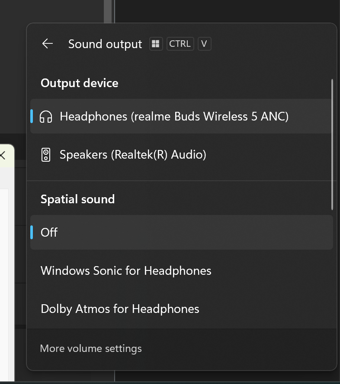
Task: Click the blue selection indicator beside Headphones
Action: (x=32, y=116)
